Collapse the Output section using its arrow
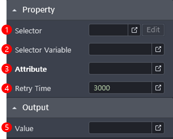The height and width of the screenshot is (139, 173). click(14, 108)
